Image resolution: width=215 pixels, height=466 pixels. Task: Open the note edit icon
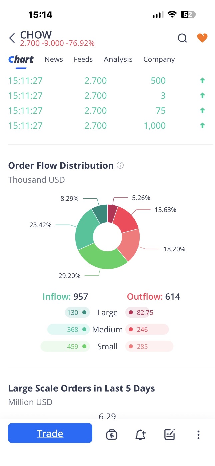pyautogui.click(x=169, y=434)
